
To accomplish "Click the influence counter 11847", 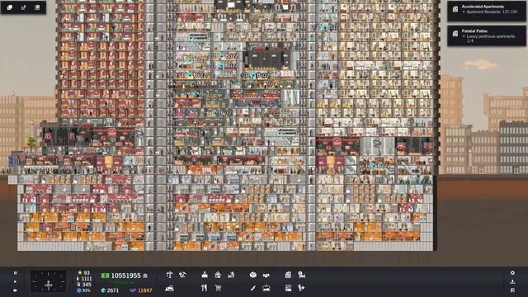I will point(141,290).
